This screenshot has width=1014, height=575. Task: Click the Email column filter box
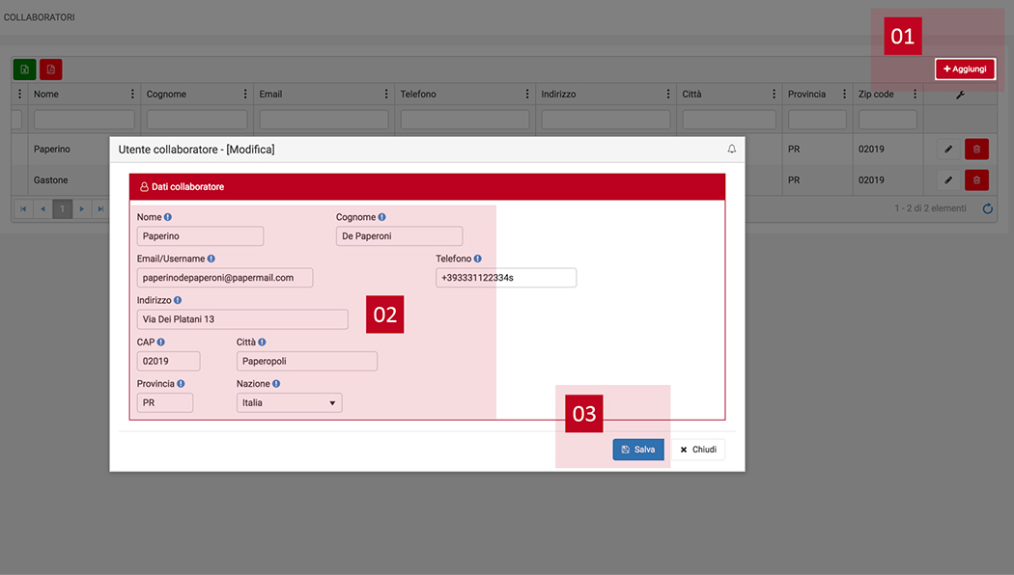pyautogui.click(x=324, y=120)
